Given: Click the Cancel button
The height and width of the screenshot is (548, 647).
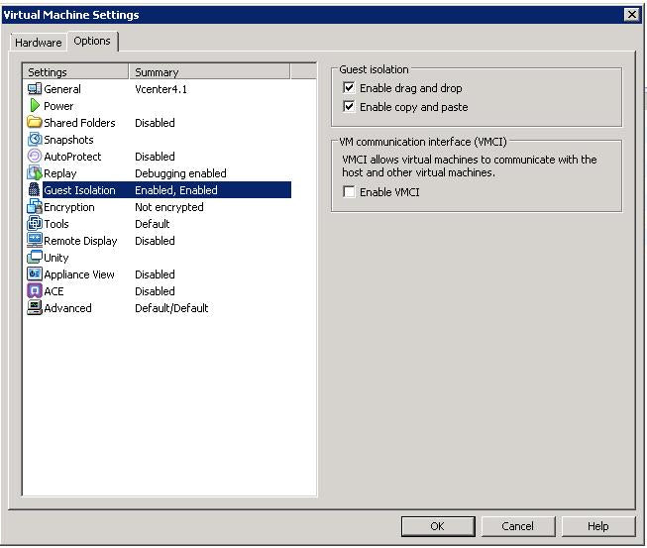Looking at the screenshot, I should click(517, 526).
